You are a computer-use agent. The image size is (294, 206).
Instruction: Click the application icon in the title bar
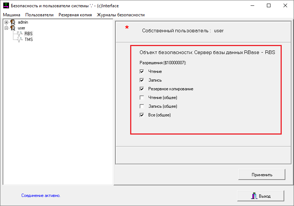(x=5, y=6)
